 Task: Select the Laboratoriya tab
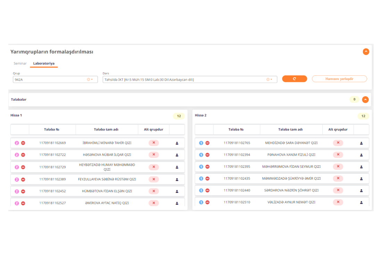tap(44, 64)
